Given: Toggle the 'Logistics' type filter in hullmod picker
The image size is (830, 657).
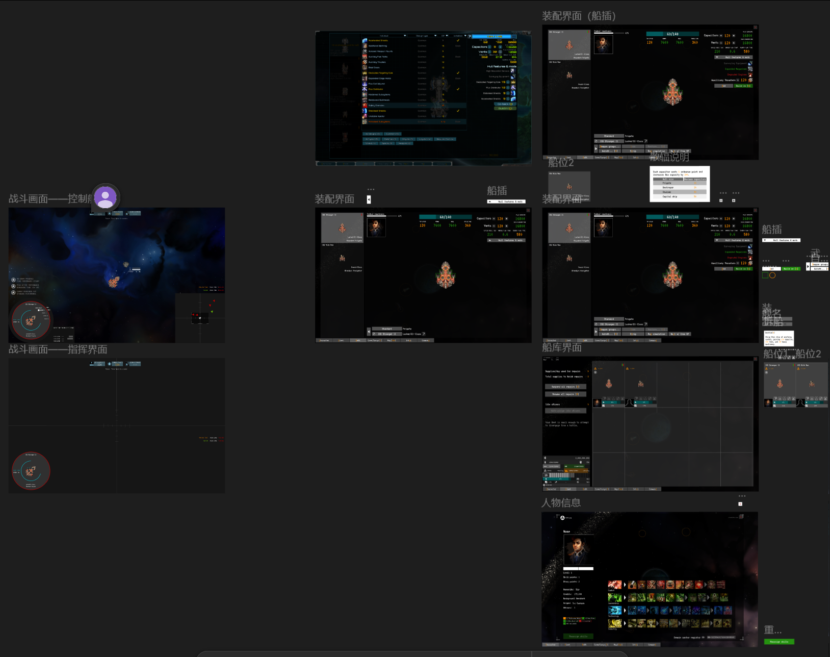Looking at the screenshot, I should (x=425, y=139).
